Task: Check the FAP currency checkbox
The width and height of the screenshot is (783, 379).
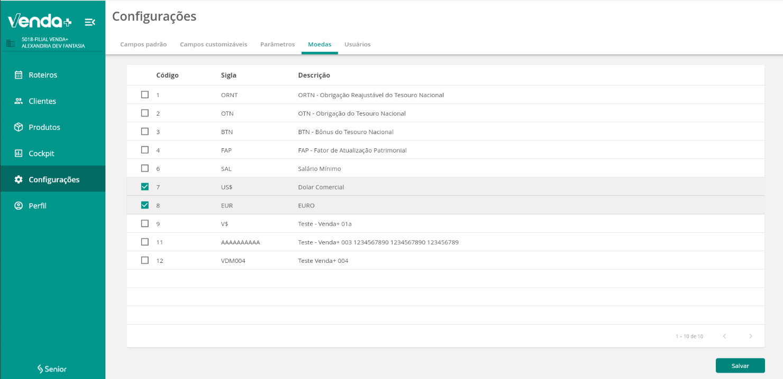Action: tap(145, 150)
